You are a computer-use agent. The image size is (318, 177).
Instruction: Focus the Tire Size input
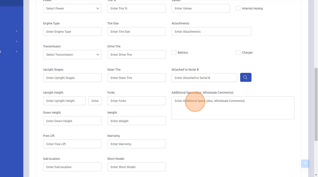point(136,32)
